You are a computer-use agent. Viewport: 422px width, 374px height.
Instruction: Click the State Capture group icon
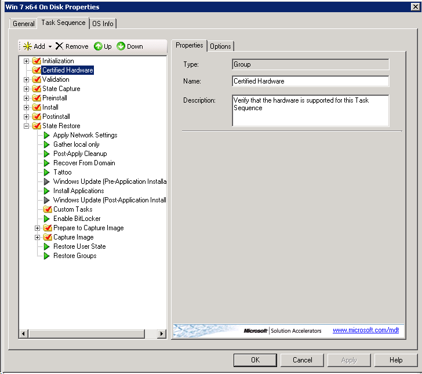point(37,89)
